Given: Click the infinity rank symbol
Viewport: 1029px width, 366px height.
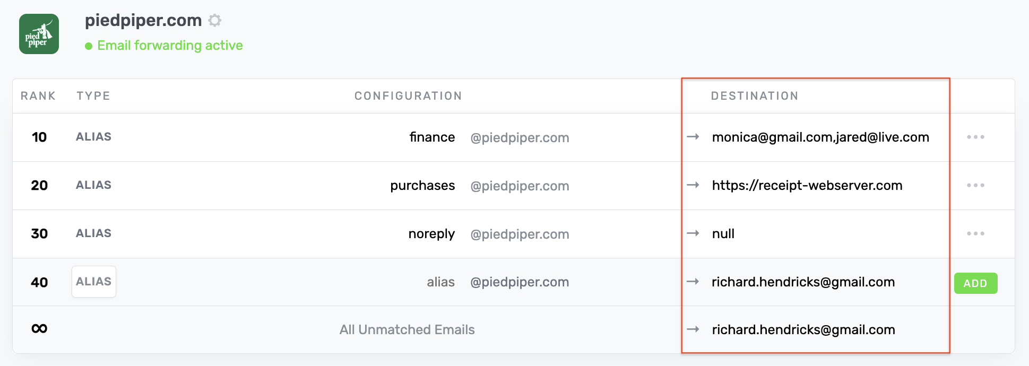Looking at the screenshot, I should click(39, 329).
